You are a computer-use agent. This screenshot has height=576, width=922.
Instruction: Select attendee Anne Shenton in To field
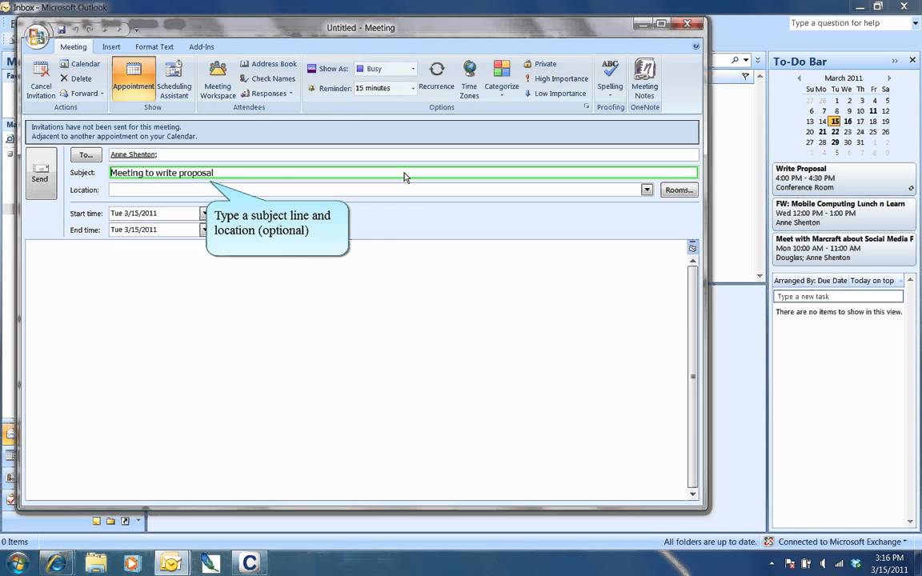(x=134, y=154)
